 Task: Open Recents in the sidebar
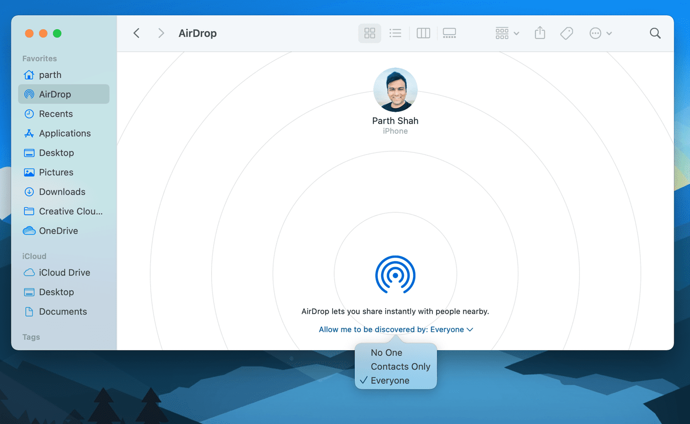pyautogui.click(x=64, y=114)
